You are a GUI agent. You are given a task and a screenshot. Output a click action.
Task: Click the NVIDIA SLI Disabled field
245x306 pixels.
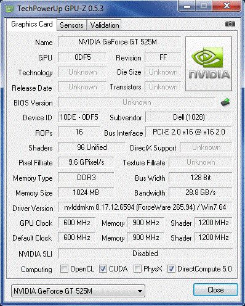point(145,254)
